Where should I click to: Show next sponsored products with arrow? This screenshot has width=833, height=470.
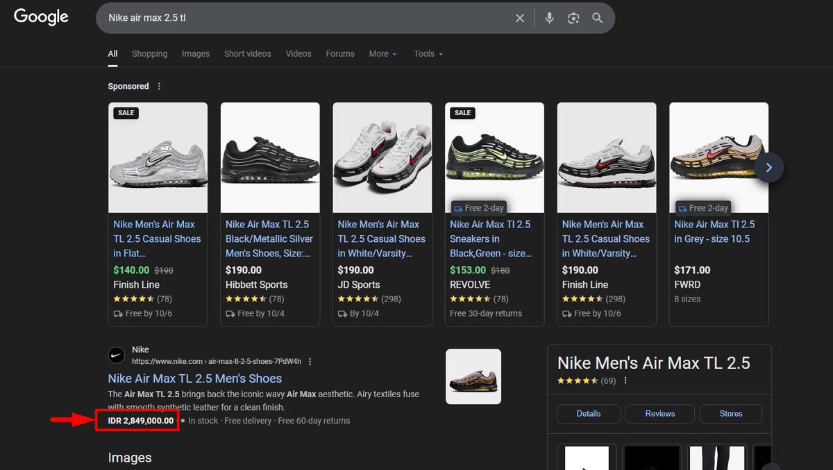768,167
